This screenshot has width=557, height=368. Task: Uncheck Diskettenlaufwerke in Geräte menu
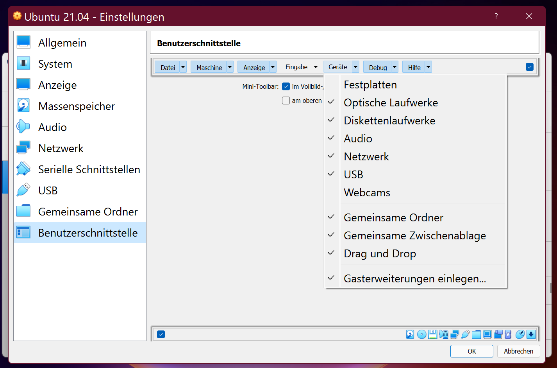click(x=416, y=120)
